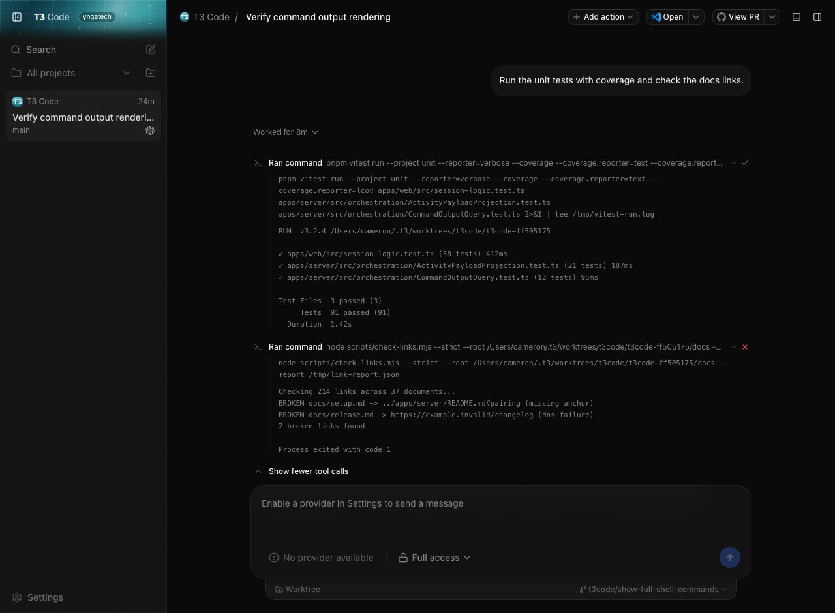Image resolution: width=835 pixels, height=613 pixels.
Task: Click terminal icon of check-links command
Action: tap(258, 347)
